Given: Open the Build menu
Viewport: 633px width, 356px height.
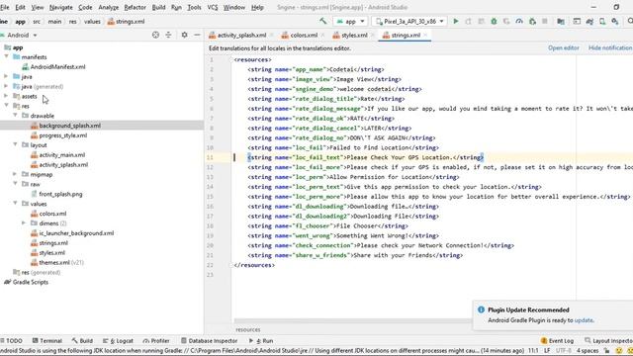Looking at the screenshot, I should (x=158, y=7).
